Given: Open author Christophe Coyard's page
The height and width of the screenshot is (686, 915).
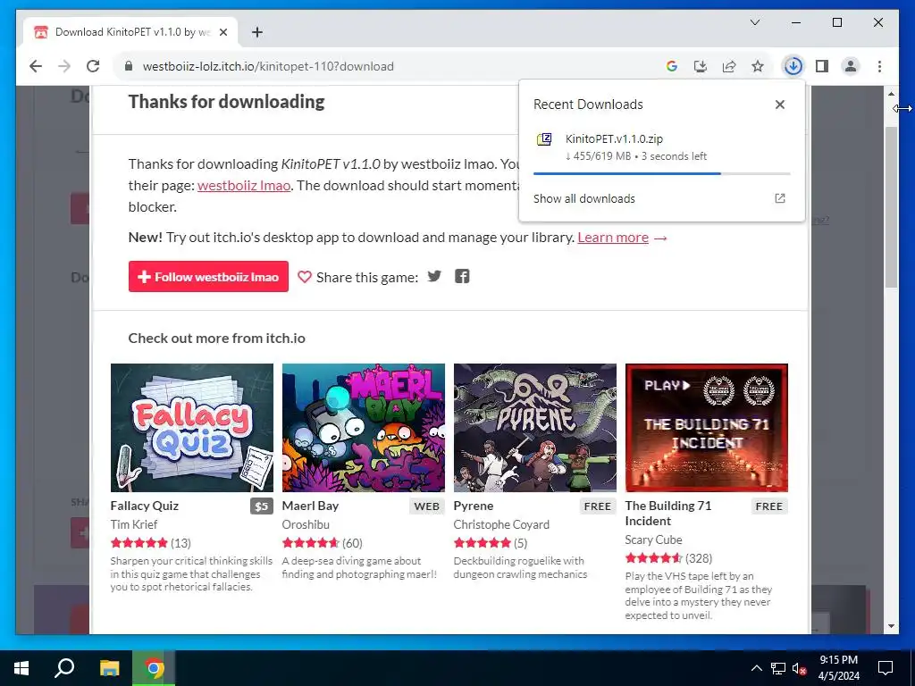Looking at the screenshot, I should 501,524.
